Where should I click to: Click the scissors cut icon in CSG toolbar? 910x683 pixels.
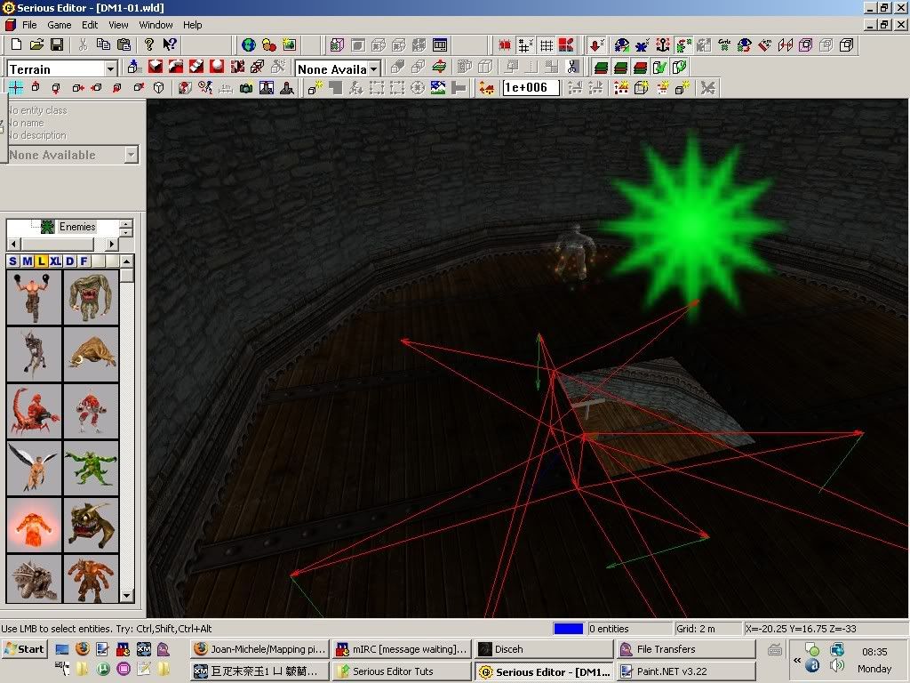click(572, 67)
